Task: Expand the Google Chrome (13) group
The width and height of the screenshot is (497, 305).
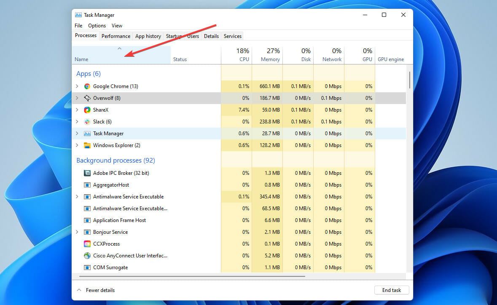Action: [x=77, y=86]
